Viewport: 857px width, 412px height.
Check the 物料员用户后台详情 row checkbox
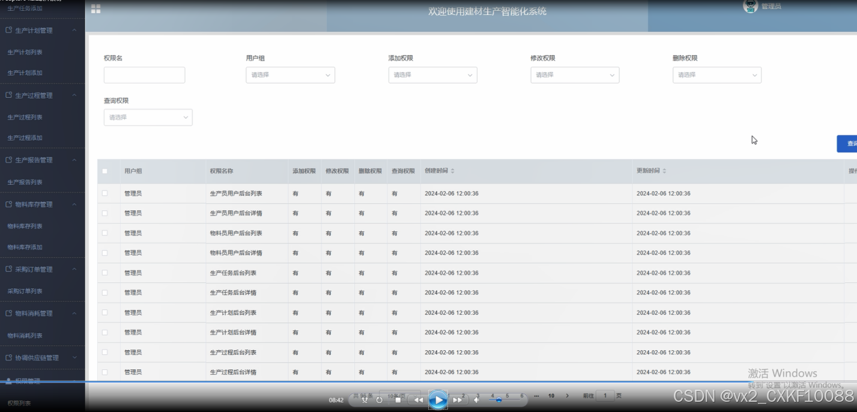(x=104, y=253)
